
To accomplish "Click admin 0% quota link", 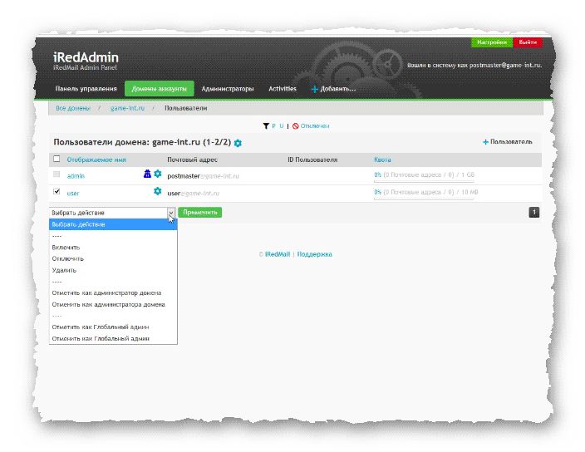I will click(377, 175).
